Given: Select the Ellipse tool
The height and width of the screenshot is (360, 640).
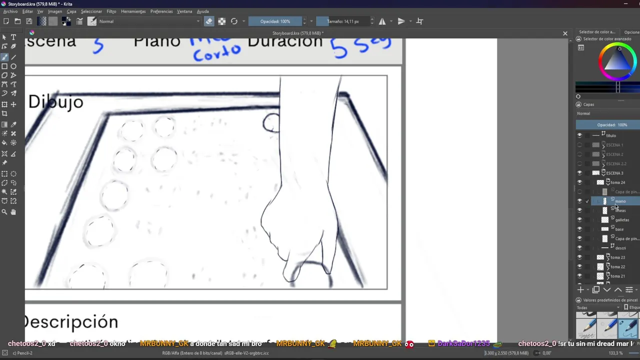Looking at the screenshot, I should (x=13, y=66).
